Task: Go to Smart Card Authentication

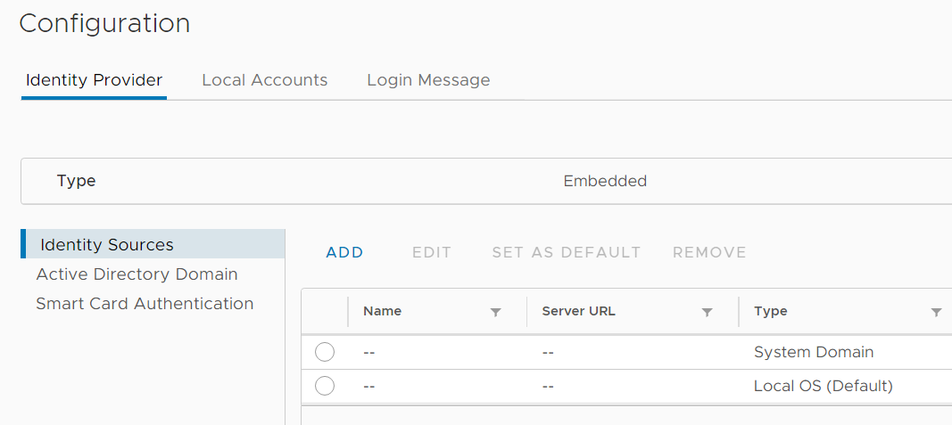Action: pos(145,304)
